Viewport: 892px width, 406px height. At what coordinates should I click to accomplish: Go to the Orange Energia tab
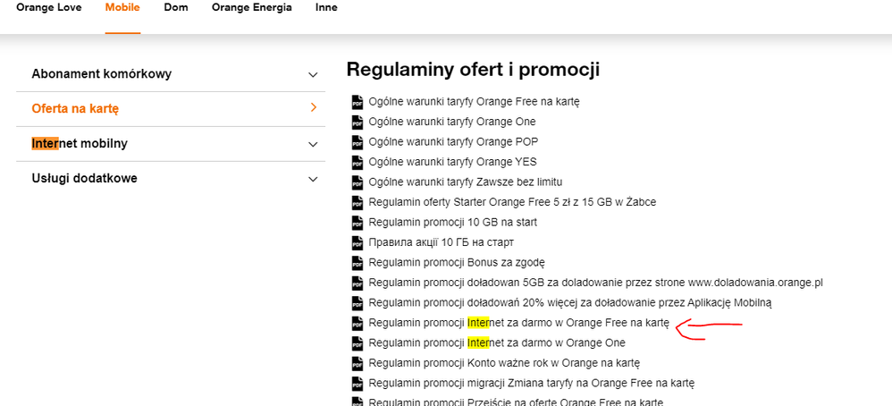pyautogui.click(x=251, y=8)
